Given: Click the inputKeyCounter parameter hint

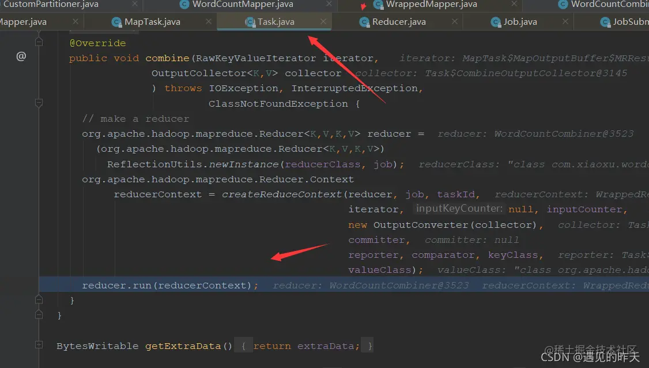Looking at the screenshot, I should pos(459,208).
